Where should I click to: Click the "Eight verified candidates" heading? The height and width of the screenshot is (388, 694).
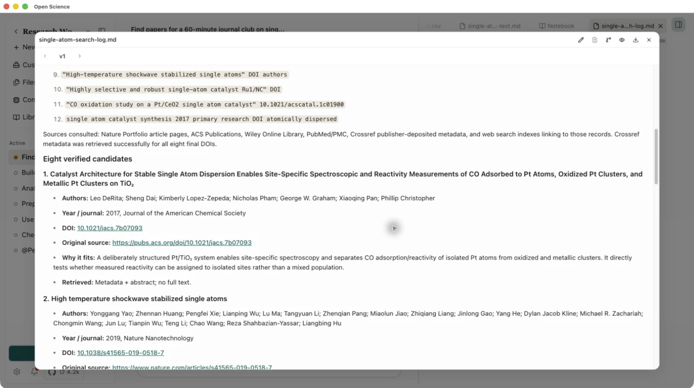tap(88, 159)
